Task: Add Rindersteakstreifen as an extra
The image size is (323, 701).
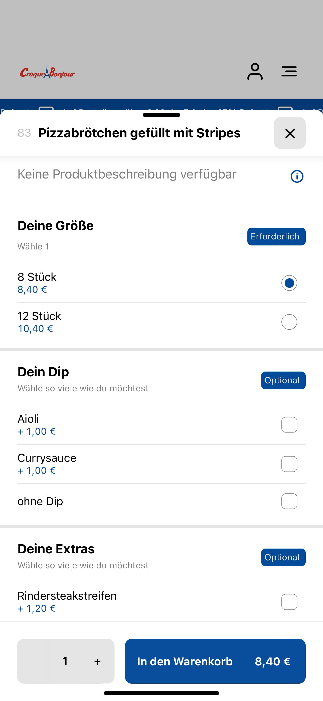Action: (x=289, y=602)
